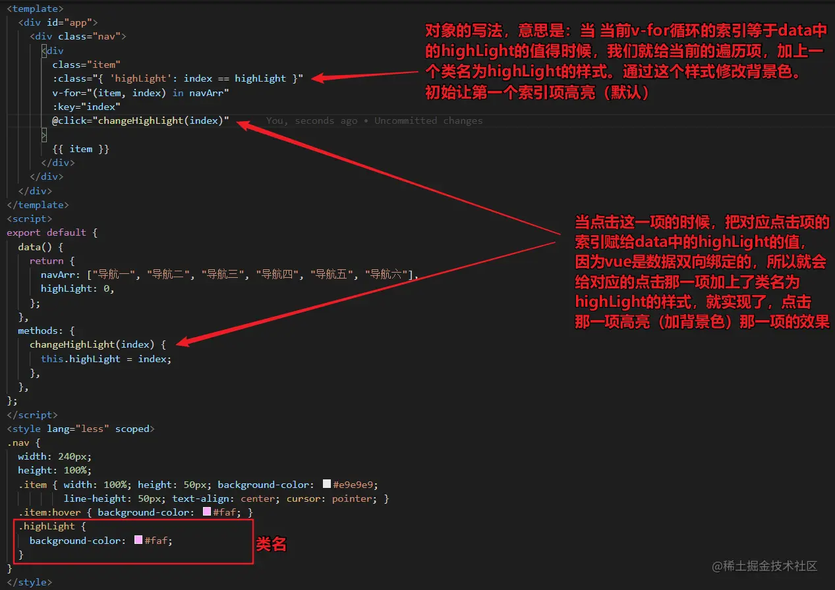Select the .highLight class selector
The image size is (835, 590).
point(47,525)
